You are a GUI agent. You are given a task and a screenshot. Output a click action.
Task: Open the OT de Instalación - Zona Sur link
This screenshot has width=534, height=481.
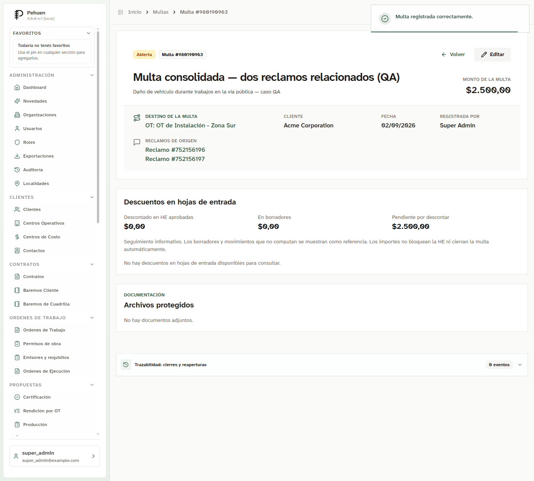coord(190,125)
